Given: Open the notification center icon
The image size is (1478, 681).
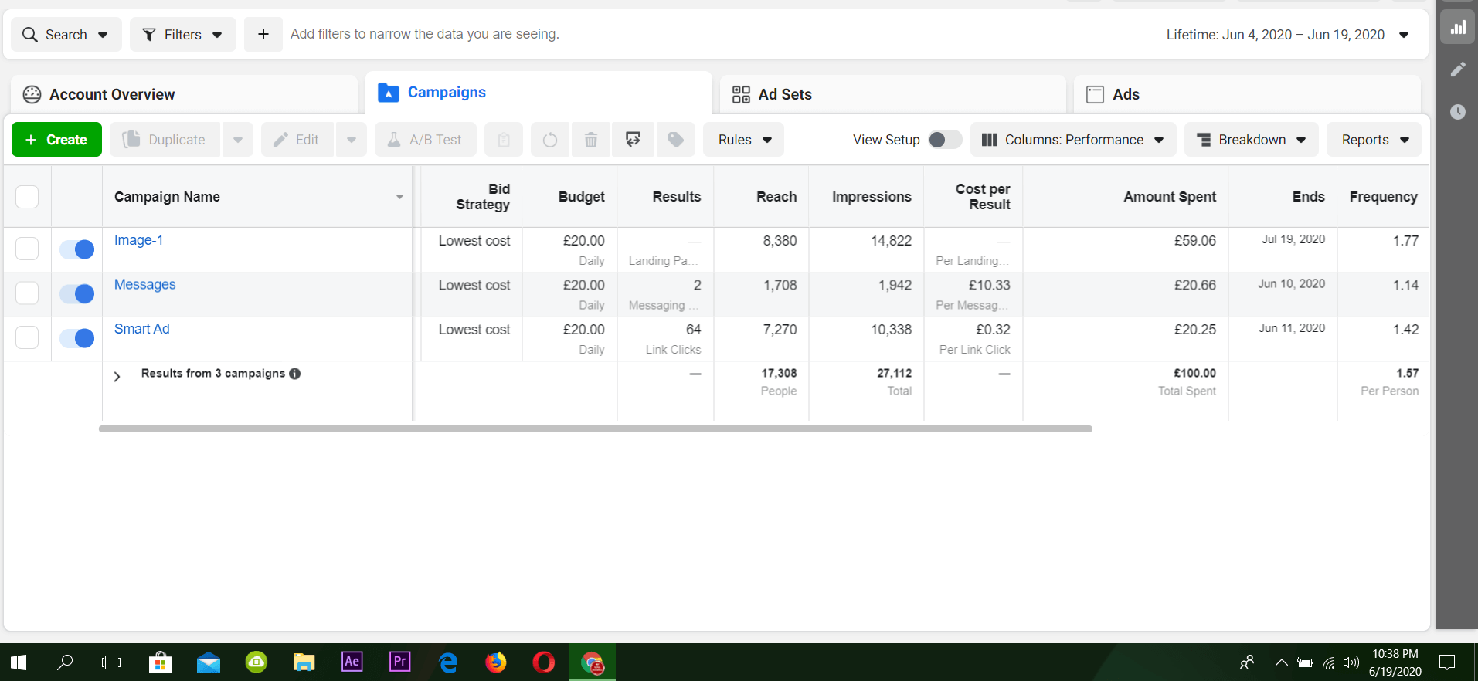Looking at the screenshot, I should click(1447, 662).
